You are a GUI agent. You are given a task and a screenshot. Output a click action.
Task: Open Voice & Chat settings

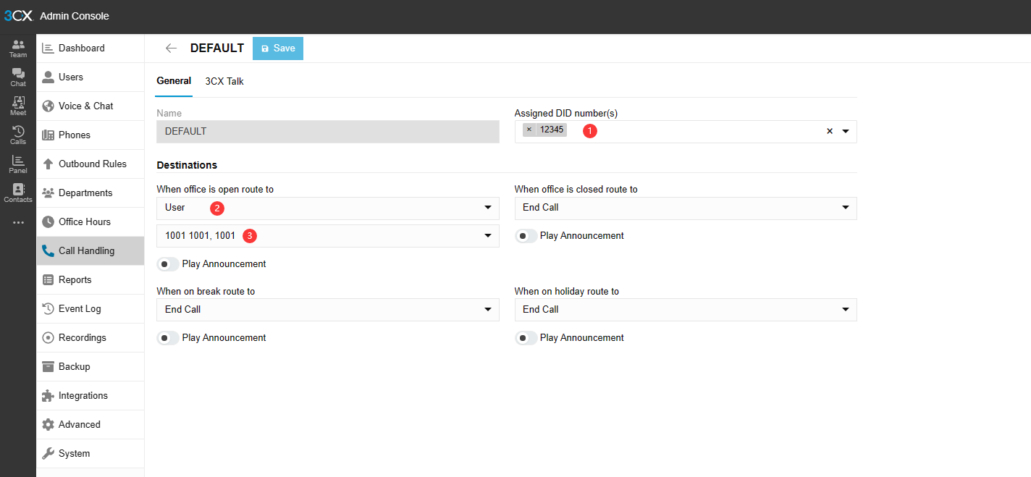(91, 106)
